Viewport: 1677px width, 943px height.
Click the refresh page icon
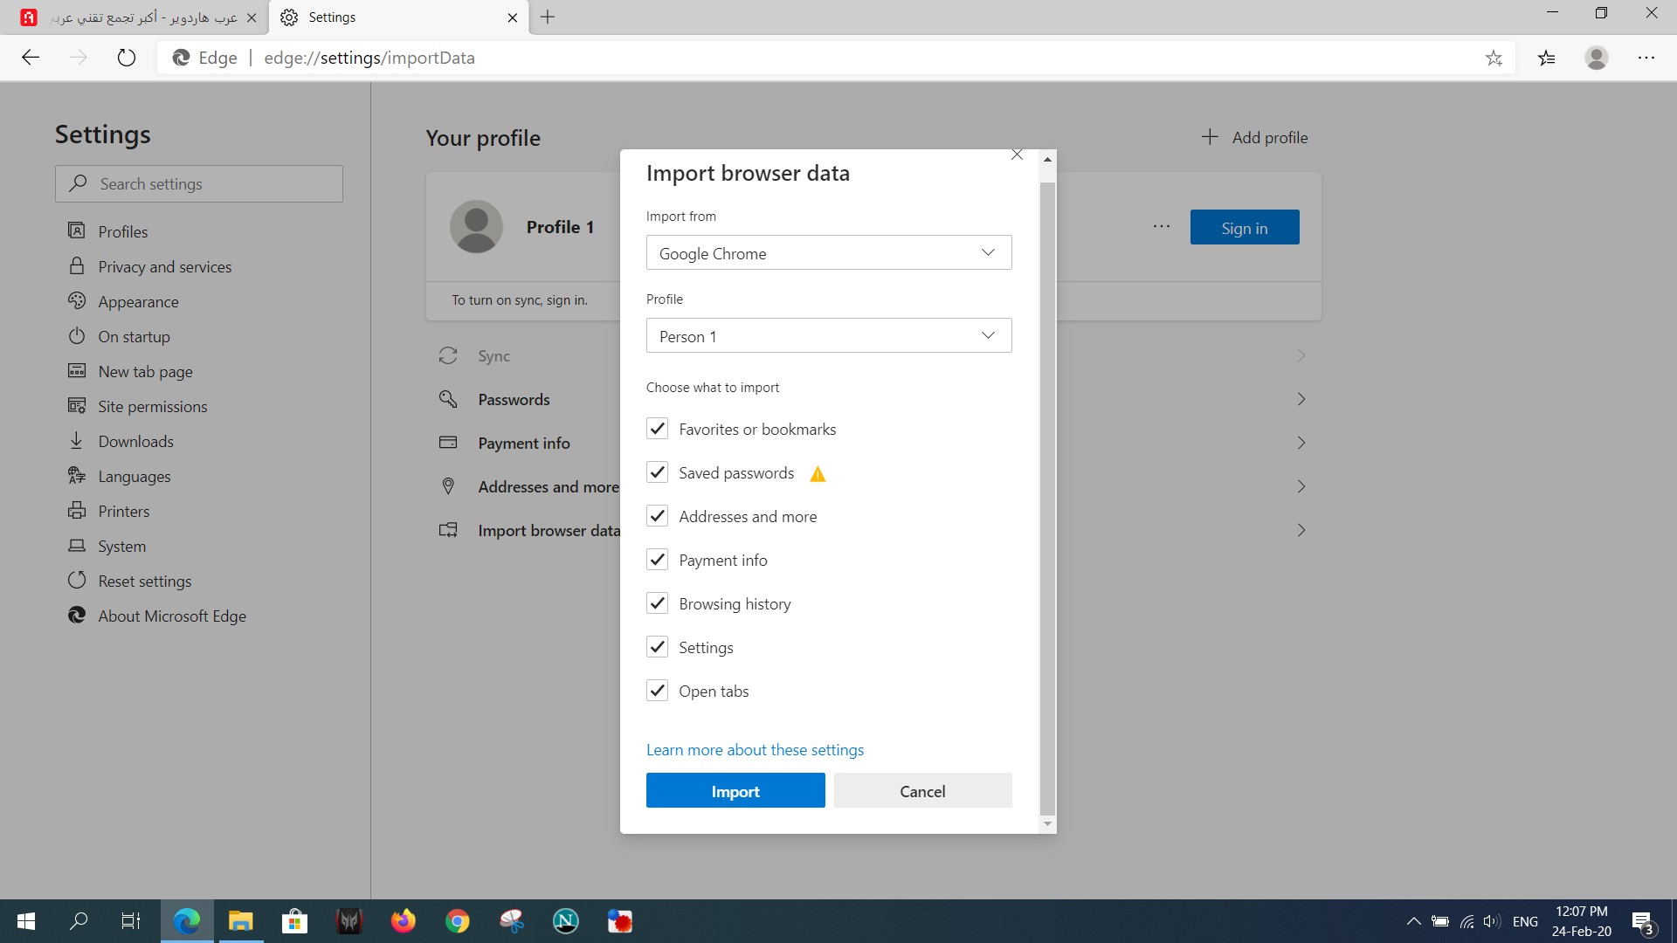click(x=127, y=58)
